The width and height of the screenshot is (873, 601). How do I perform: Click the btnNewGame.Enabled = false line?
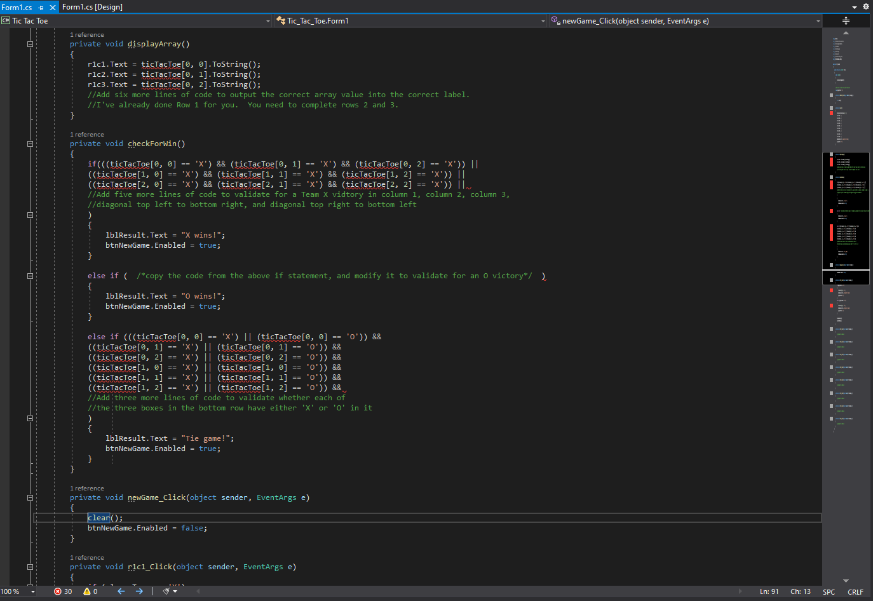(147, 528)
